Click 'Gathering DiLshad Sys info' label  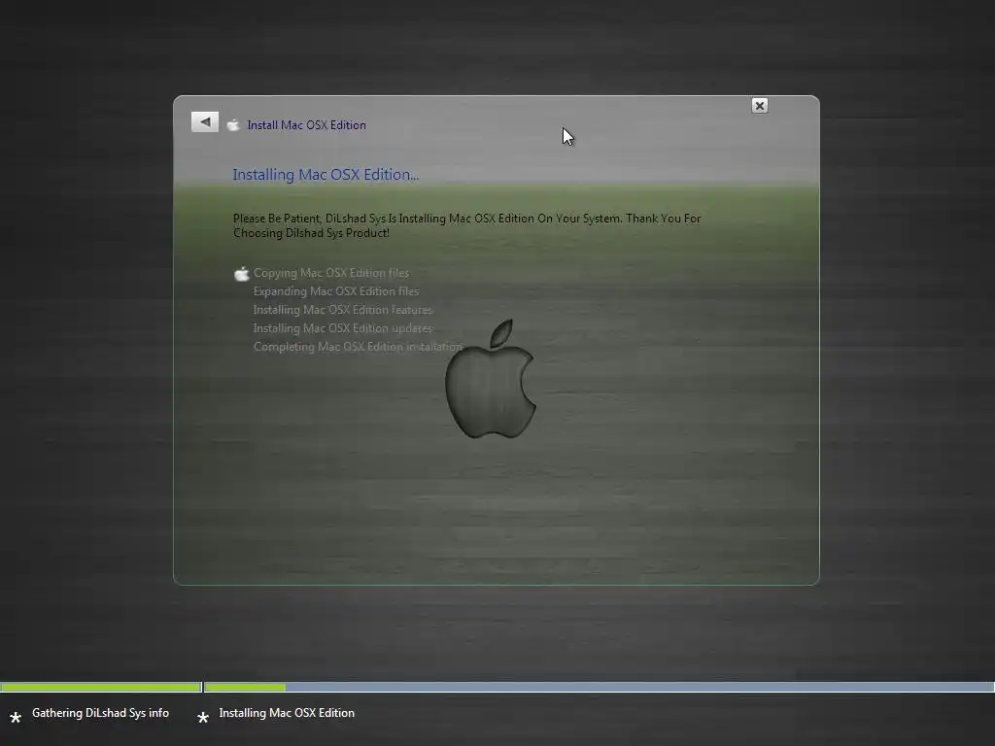pos(100,713)
